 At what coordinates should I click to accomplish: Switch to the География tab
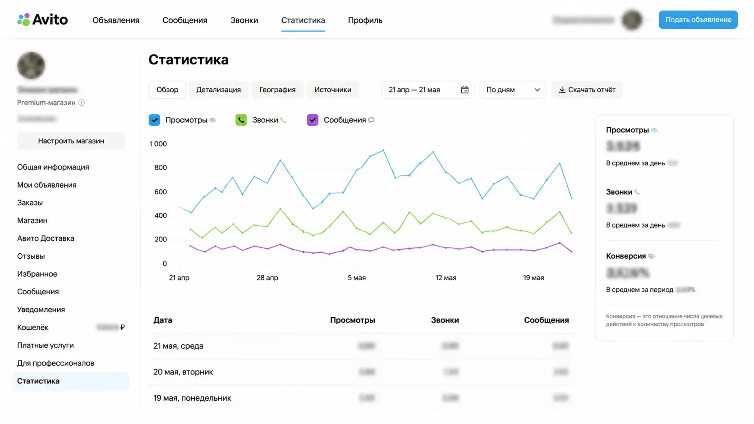pos(277,90)
